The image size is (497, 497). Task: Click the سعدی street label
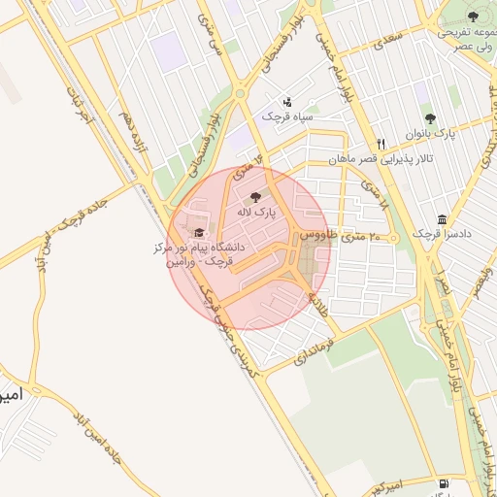[x=388, y=40]
